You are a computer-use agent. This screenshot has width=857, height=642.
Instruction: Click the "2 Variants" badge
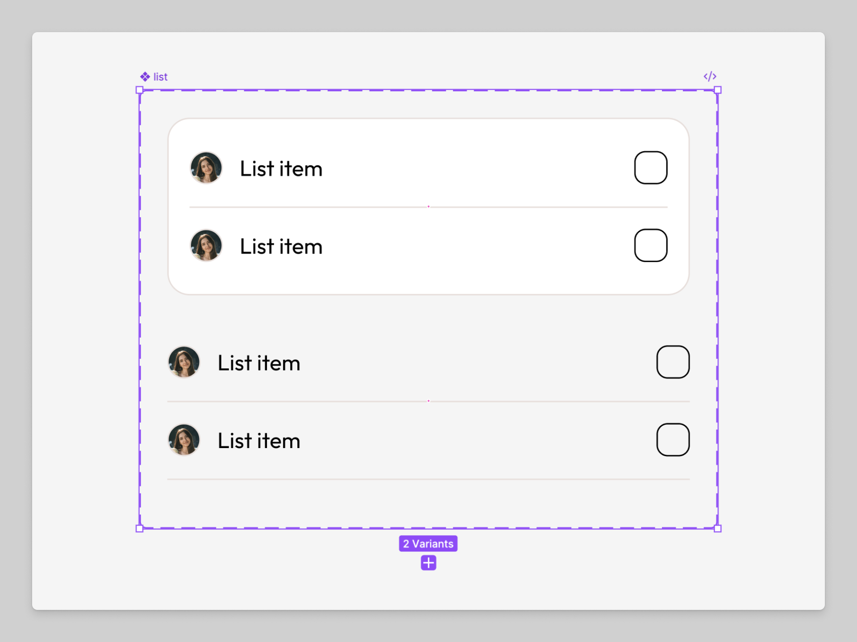pos(428,543)
